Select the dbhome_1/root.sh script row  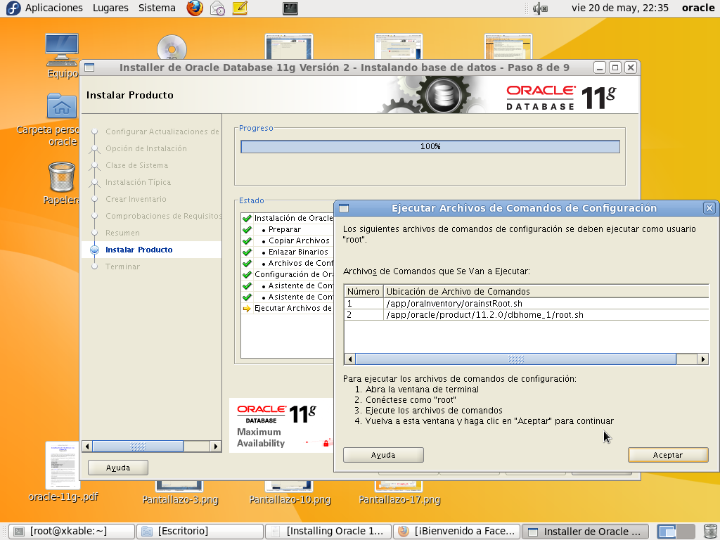[x=526, y=314]
